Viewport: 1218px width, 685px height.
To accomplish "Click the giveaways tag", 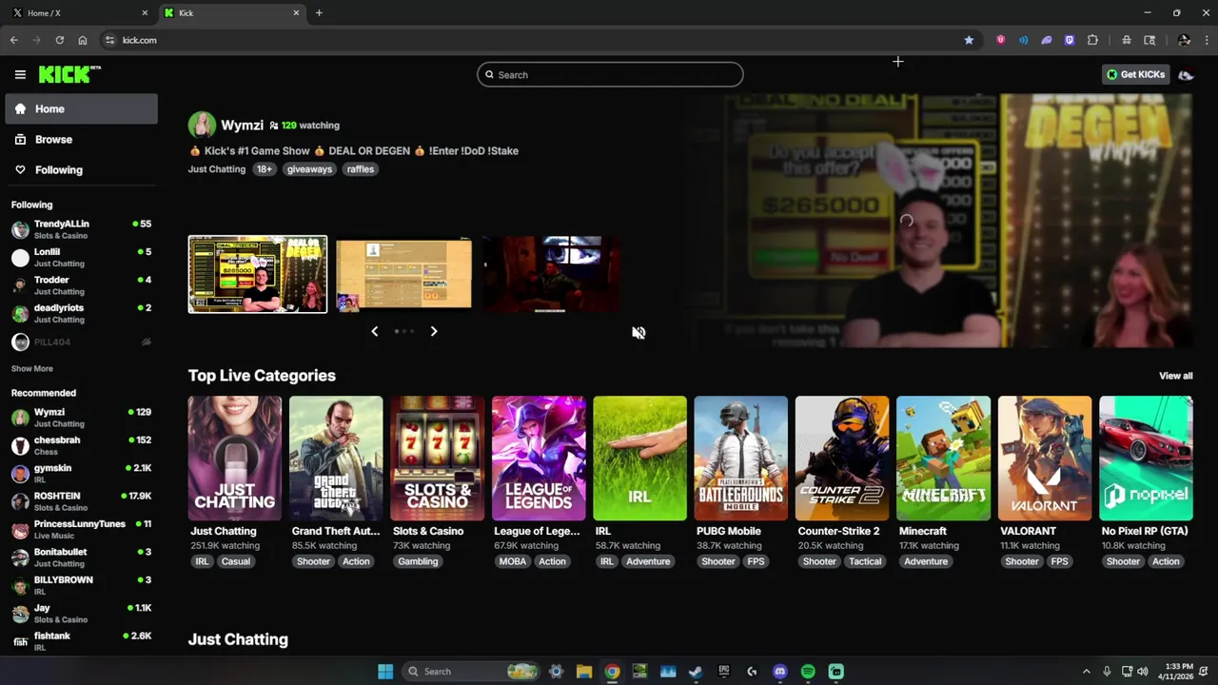I will 309,169.
